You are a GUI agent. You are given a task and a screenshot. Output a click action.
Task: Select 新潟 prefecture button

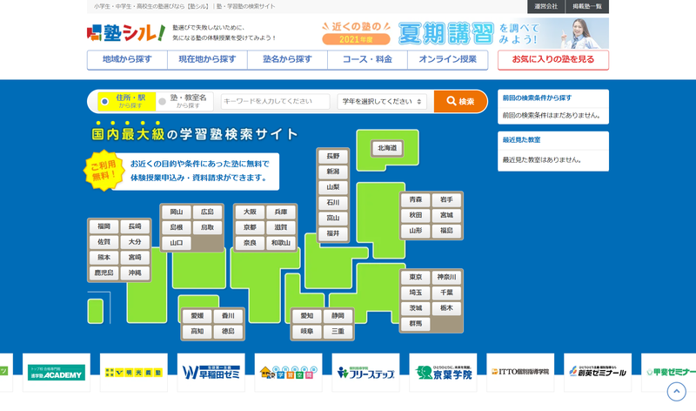click(333, 172)
